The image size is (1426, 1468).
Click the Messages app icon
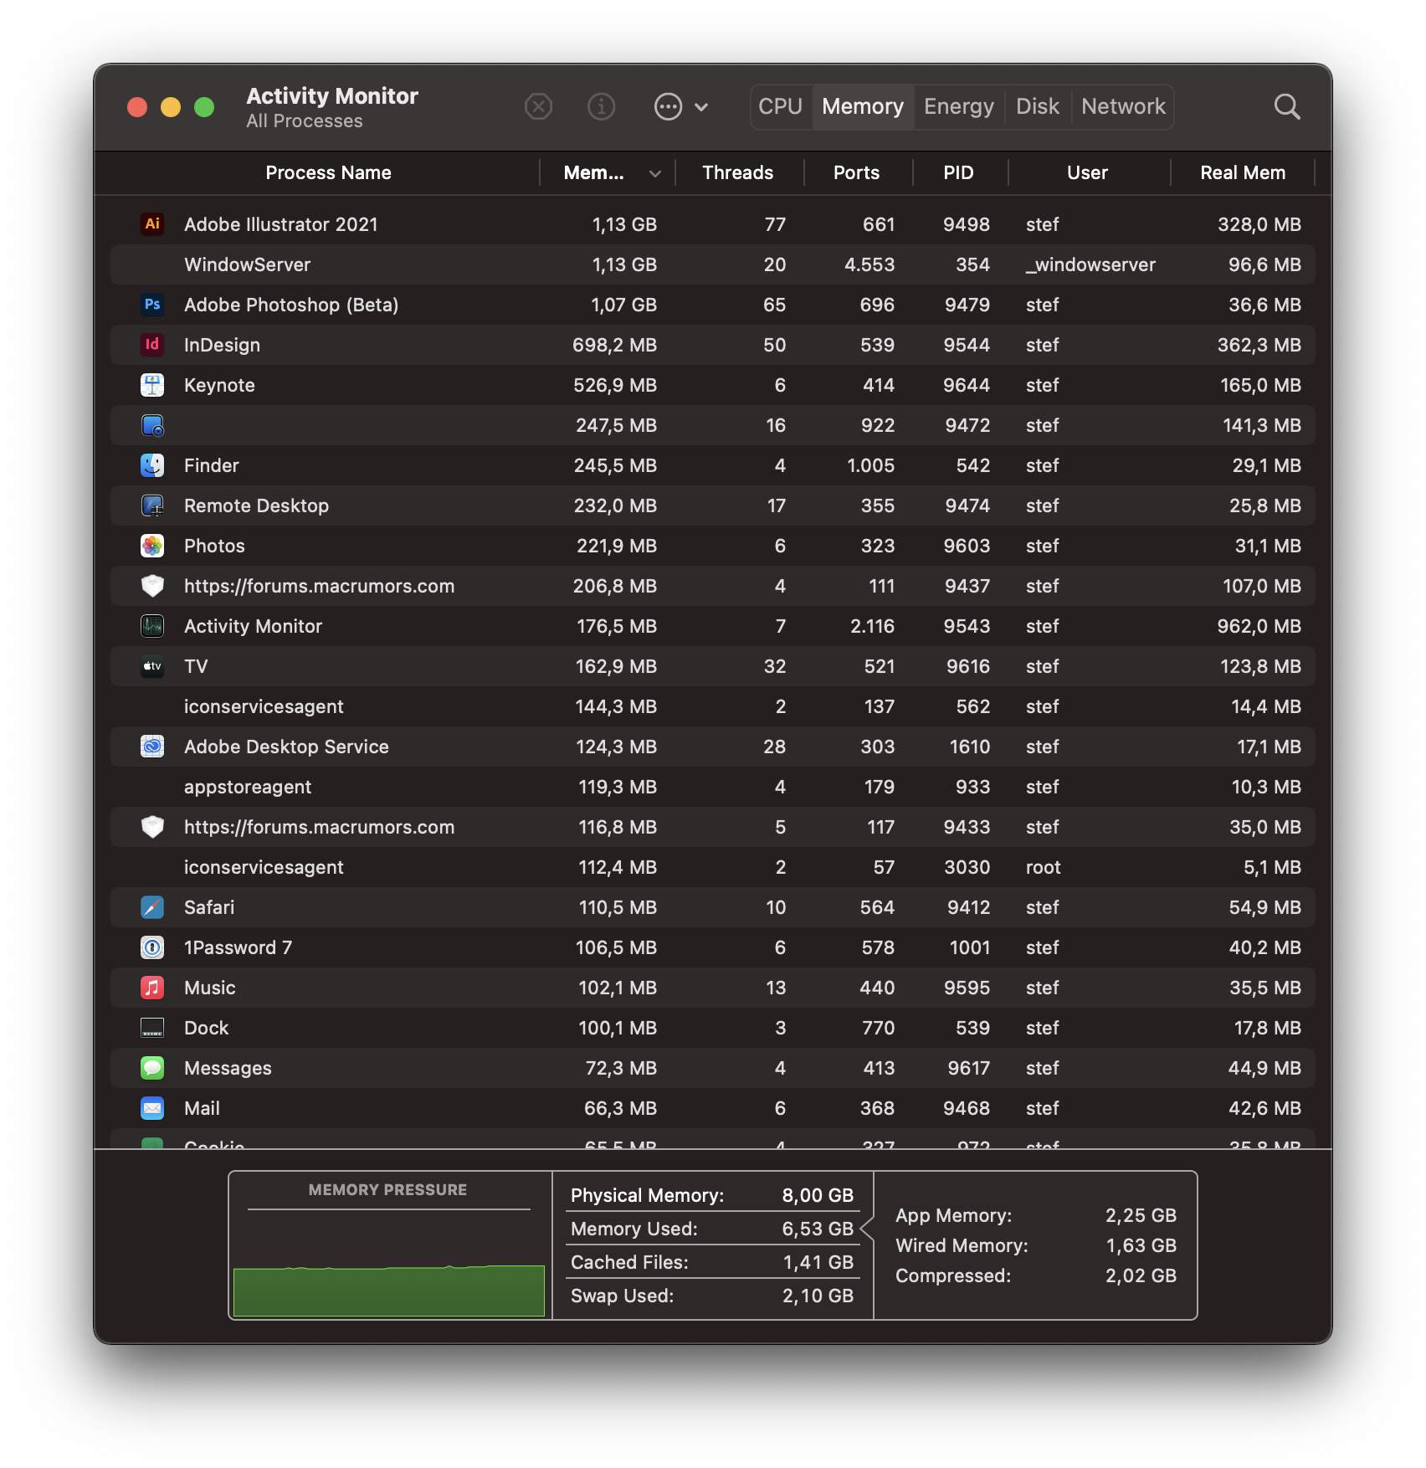tap(152, 1068)
